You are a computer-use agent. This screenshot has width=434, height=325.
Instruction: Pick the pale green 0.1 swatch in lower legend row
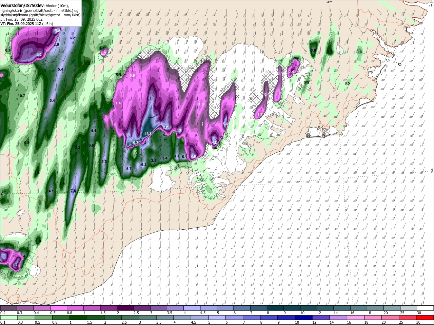point(8,318)
